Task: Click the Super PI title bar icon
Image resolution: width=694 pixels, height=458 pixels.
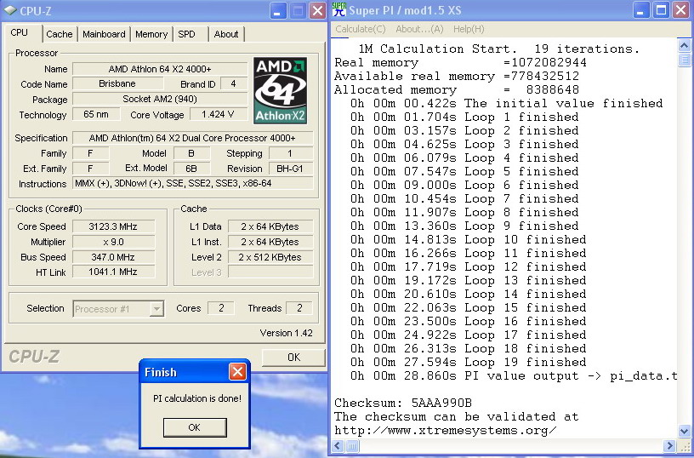Action: (339, 9)
